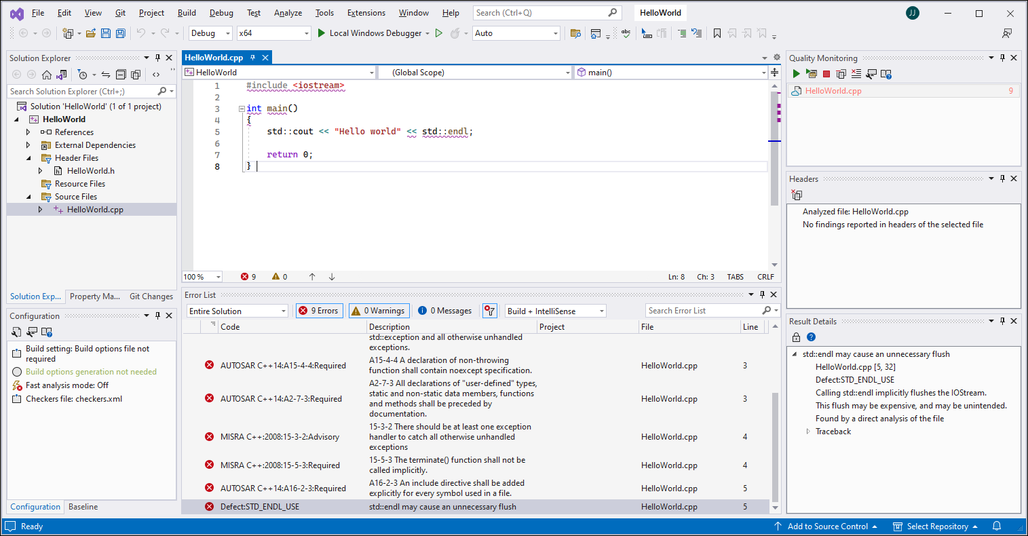The image size is (1028, 536).
Task: Open the Analyze menu
Action: pyautogui.click(x=288, y=12)
